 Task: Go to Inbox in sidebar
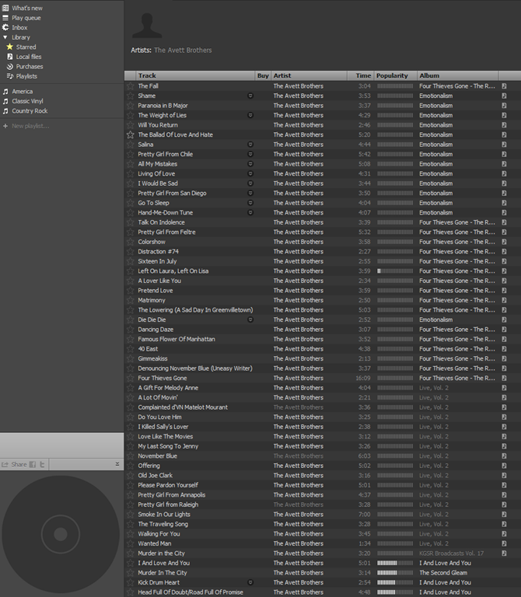pyautogui.click(x=19, y=27)
